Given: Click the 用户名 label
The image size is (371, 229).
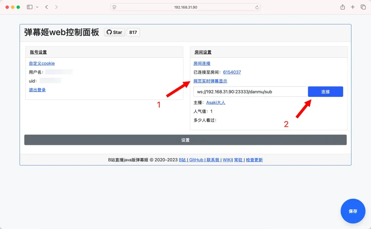Looking at the screenshot, I should pyautogui.click(x=36, y=72).
